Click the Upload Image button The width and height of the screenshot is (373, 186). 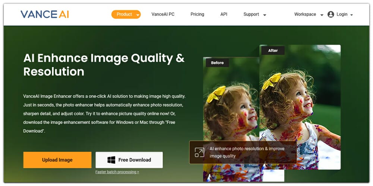pos(57,160)
